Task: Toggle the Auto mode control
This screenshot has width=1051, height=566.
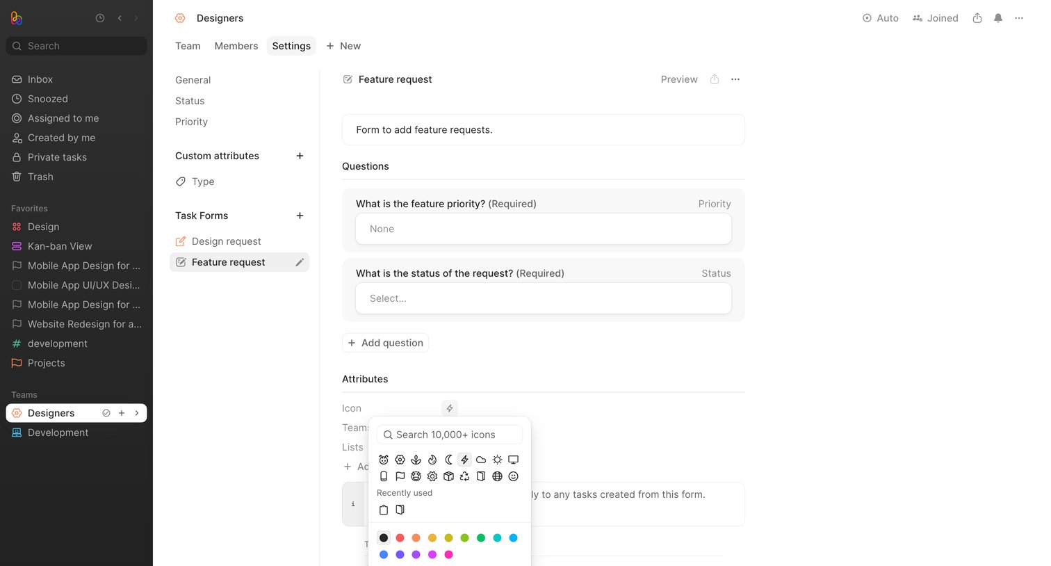Action: point(881,18)
